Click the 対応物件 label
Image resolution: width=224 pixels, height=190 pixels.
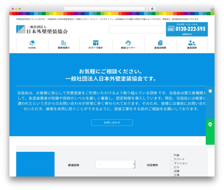152,165
